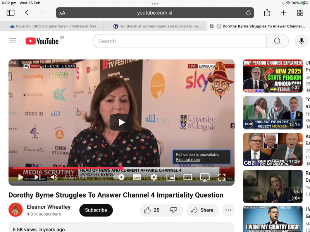Show Safari tab overview grid

pyautogui.click(x=300, y=13)
